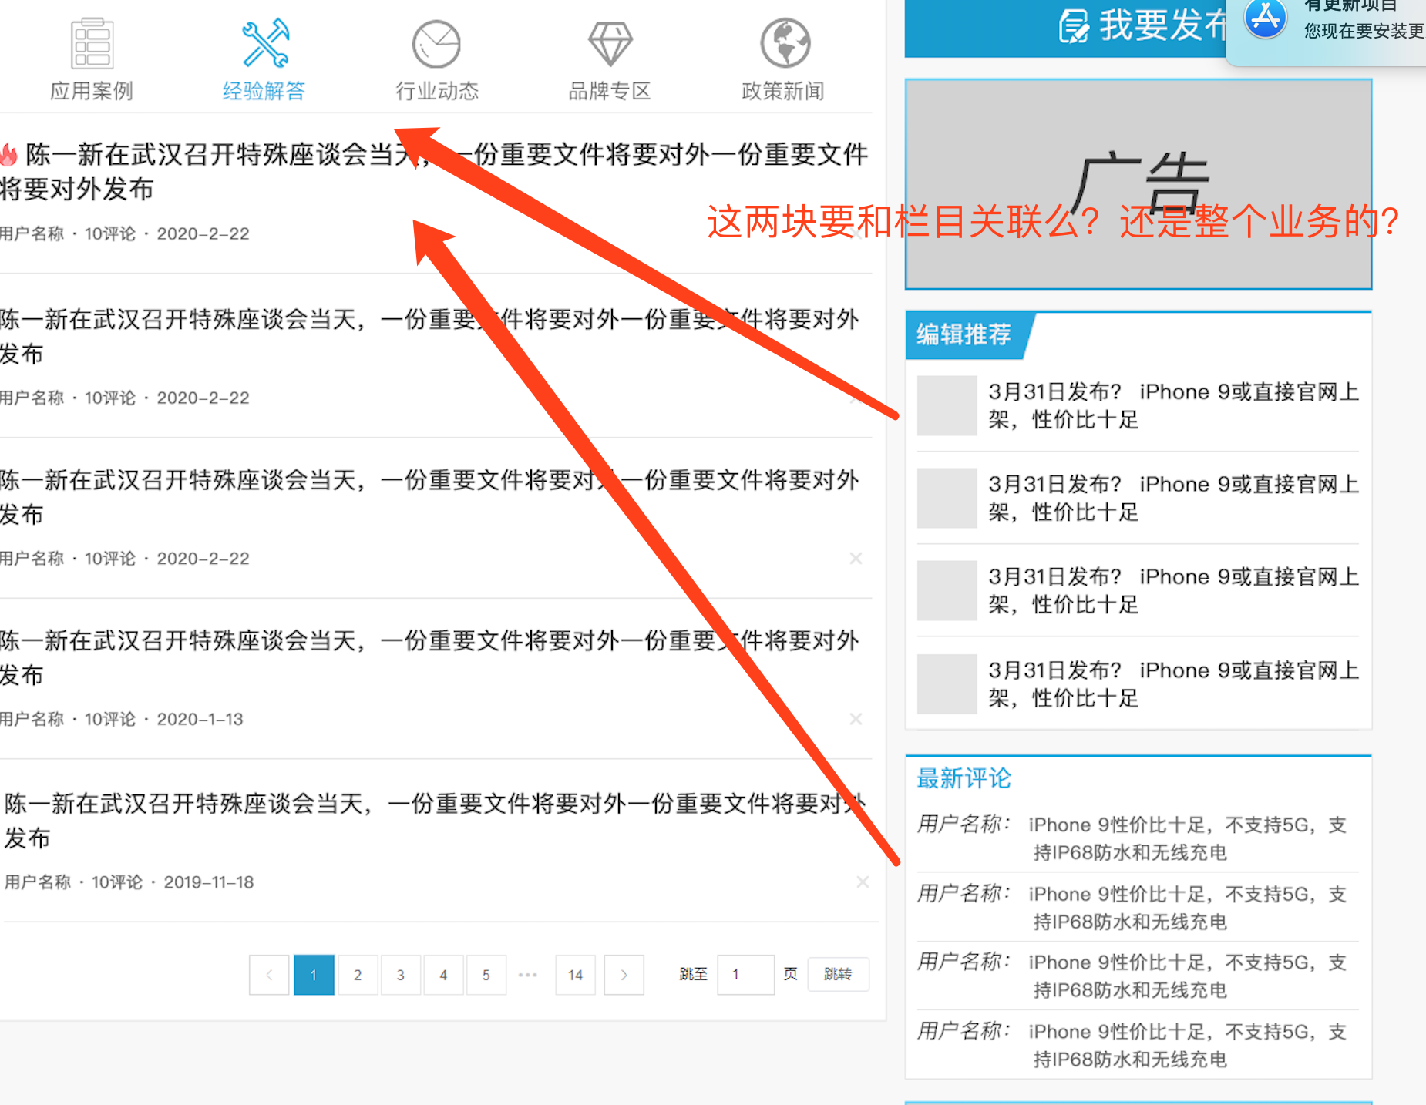Click the App Store update notification icon
The height and width of the screenshot is (1105, 1426).
[1265, 20]
